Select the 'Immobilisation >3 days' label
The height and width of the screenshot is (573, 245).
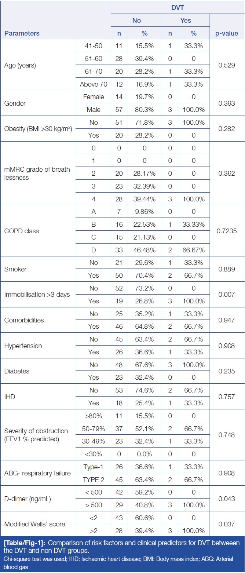[x=37, y=295]
